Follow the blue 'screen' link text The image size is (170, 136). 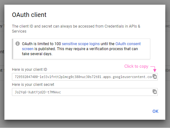point(28,49)
